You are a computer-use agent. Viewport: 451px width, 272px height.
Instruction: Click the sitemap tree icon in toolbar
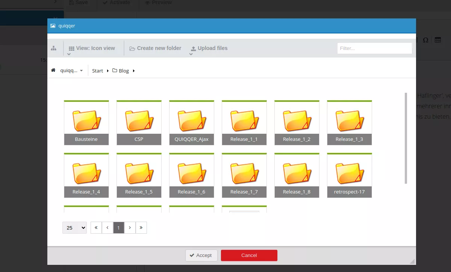pyautogui.click(x=54, y=48)
